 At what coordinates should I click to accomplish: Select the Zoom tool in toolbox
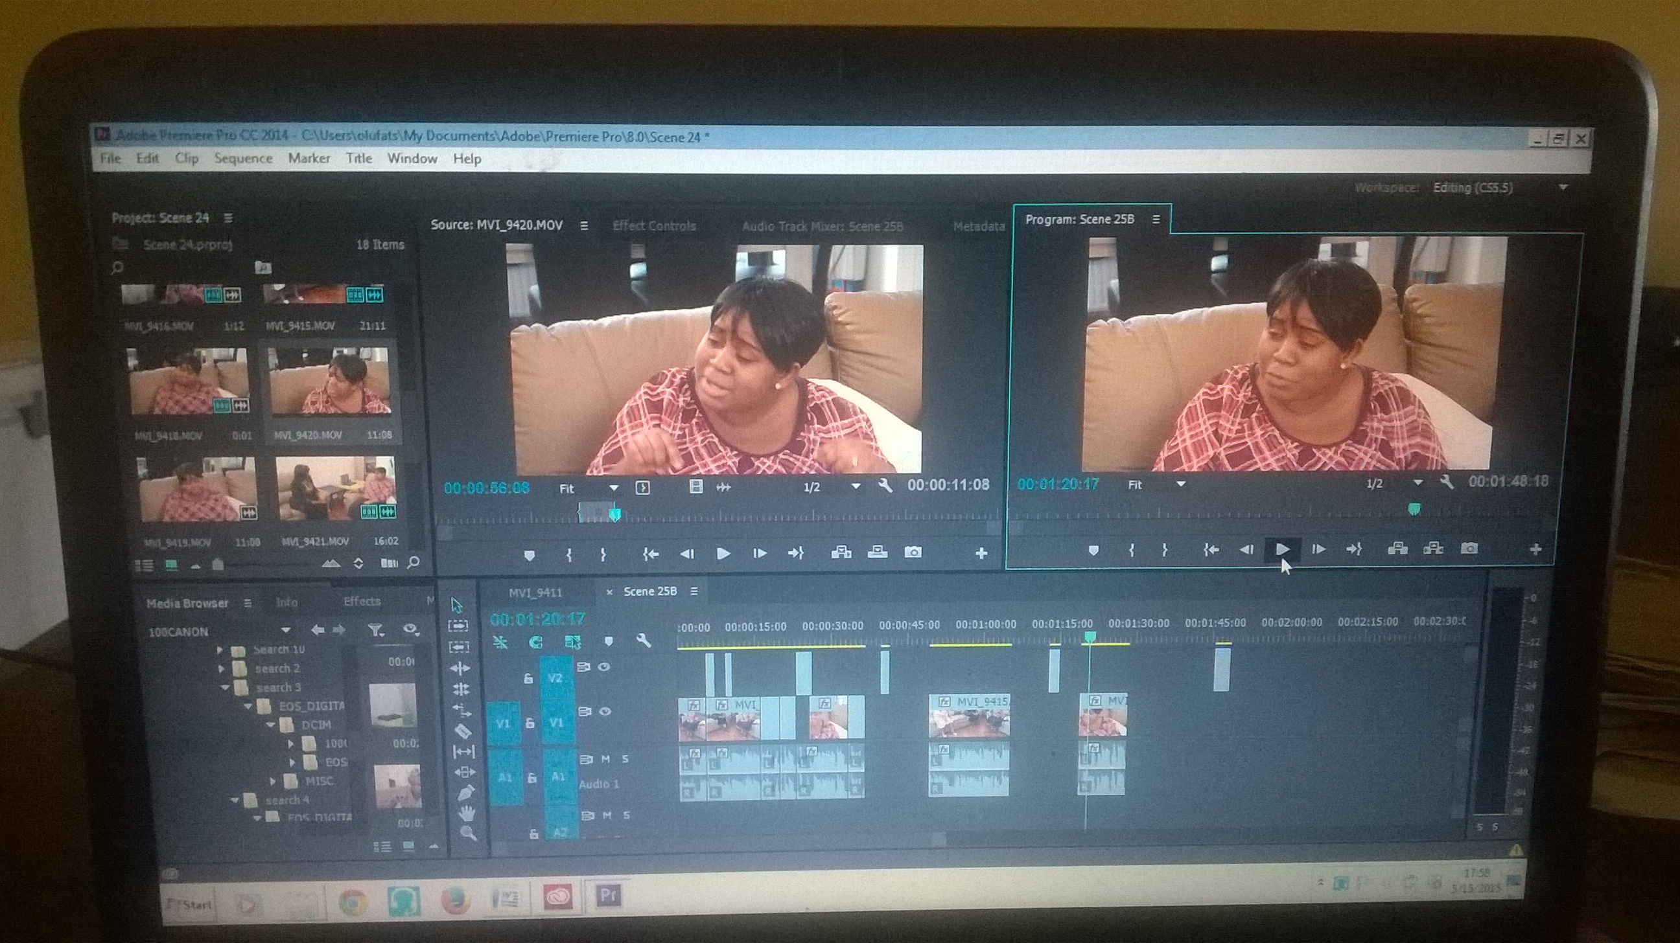467,833
